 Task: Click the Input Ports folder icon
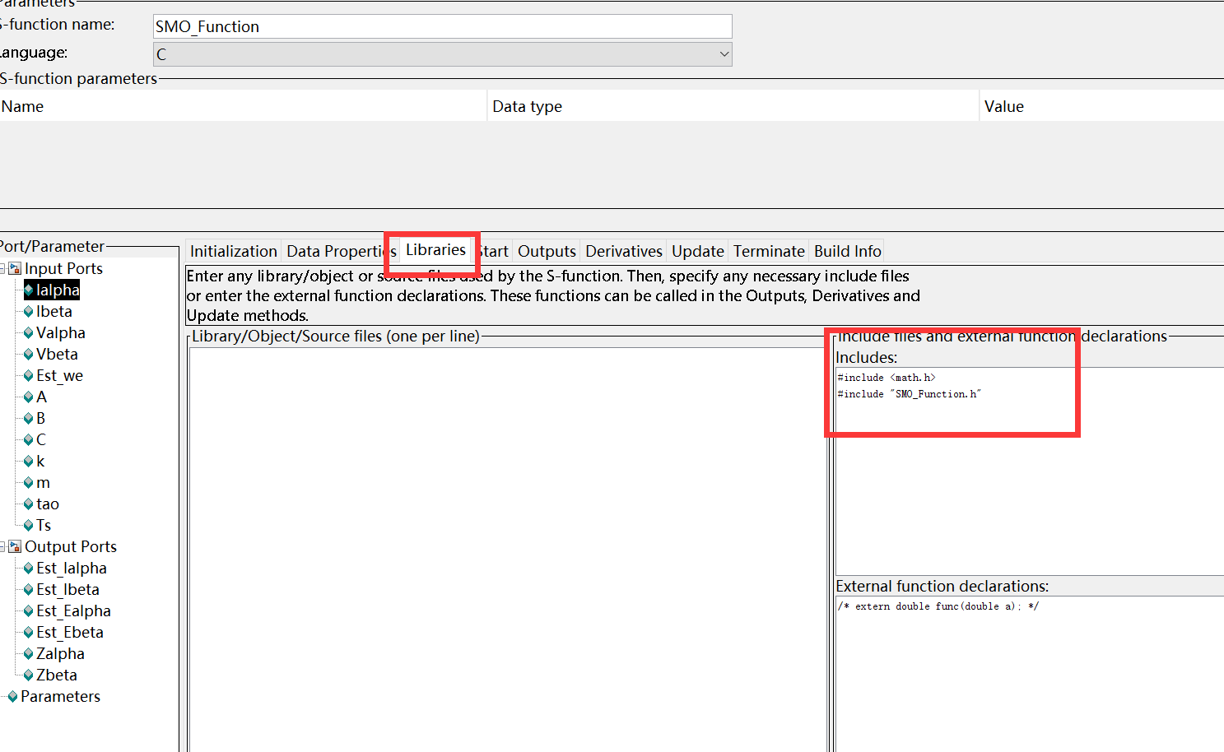[x=15, y=269]
